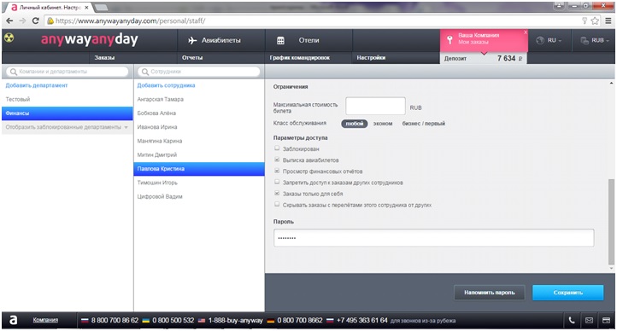Bookmark page with star icon
The image size is (617, 331).
(x=595, y=20)
